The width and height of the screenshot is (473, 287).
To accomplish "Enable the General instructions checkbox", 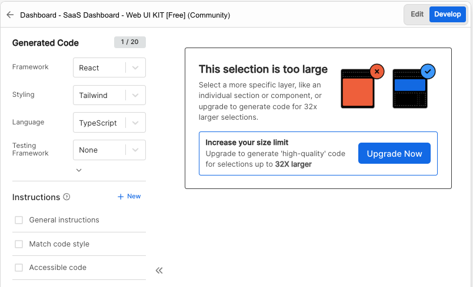I will (19, 220).
